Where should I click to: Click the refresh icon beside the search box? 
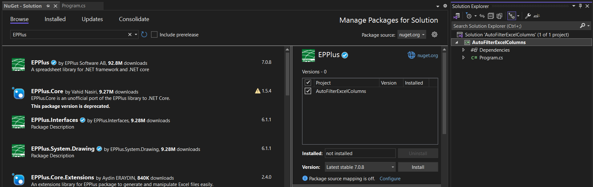pyautogui.click(x=144, y=34)
